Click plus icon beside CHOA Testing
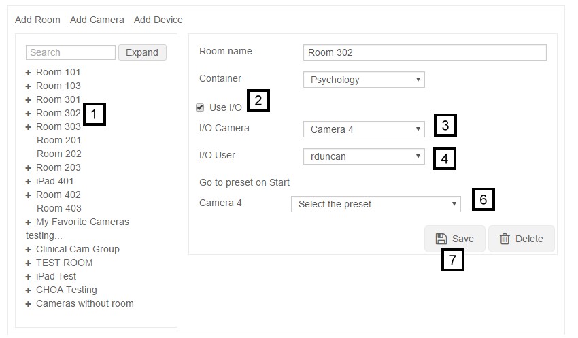This screenshot has height=338, width=578. (x=28, y=290)
